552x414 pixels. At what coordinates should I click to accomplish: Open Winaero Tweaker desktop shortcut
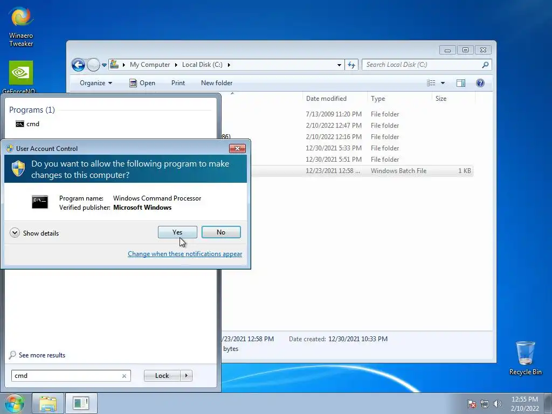pyautogui.click(x=21, y=27)
